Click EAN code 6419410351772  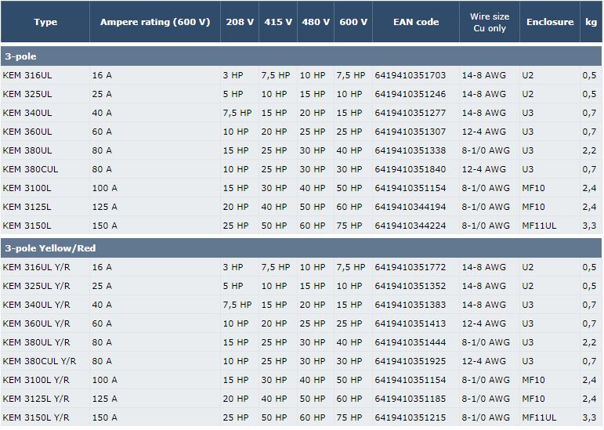point(411,267)
